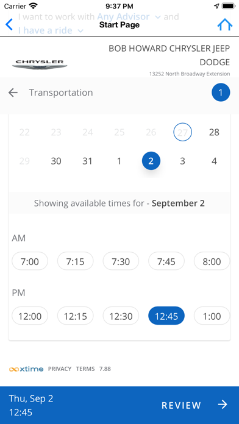This screenshot has height=424, width=239.
Task: Open the PRIVACY link
Action: pos(60,369)
